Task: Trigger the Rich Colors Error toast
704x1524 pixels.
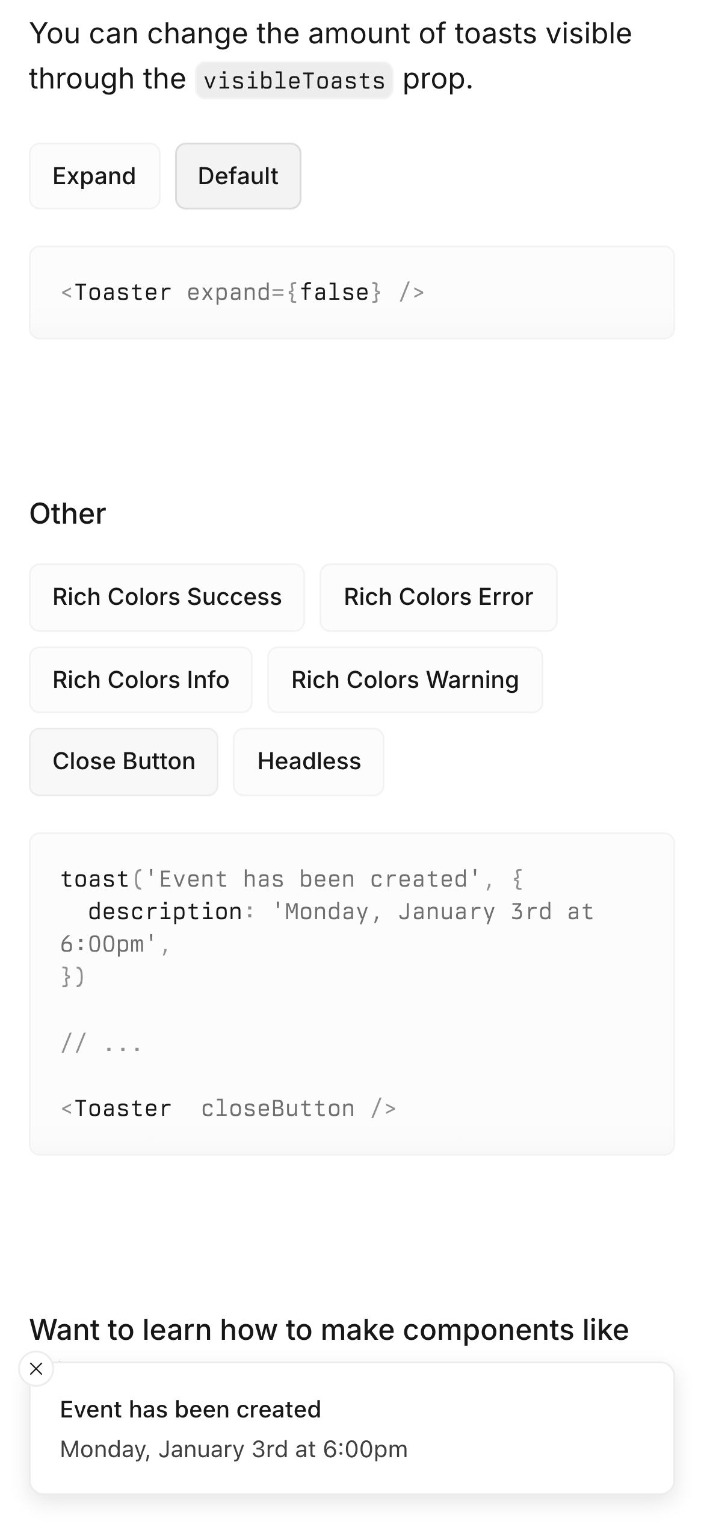Action: 438,597
